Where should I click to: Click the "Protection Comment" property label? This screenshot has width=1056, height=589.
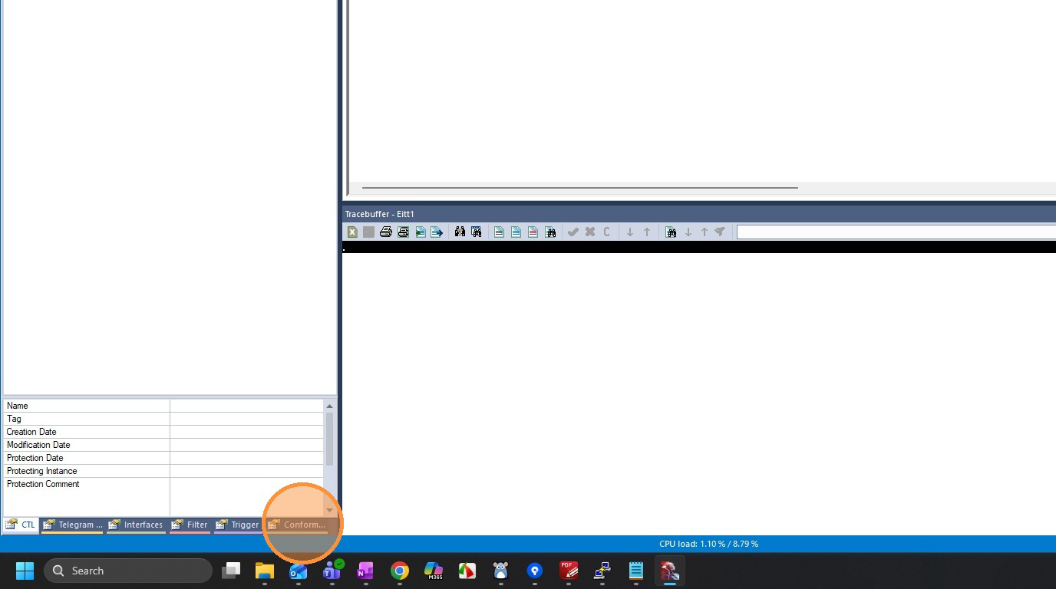click(x=43, y=484)
